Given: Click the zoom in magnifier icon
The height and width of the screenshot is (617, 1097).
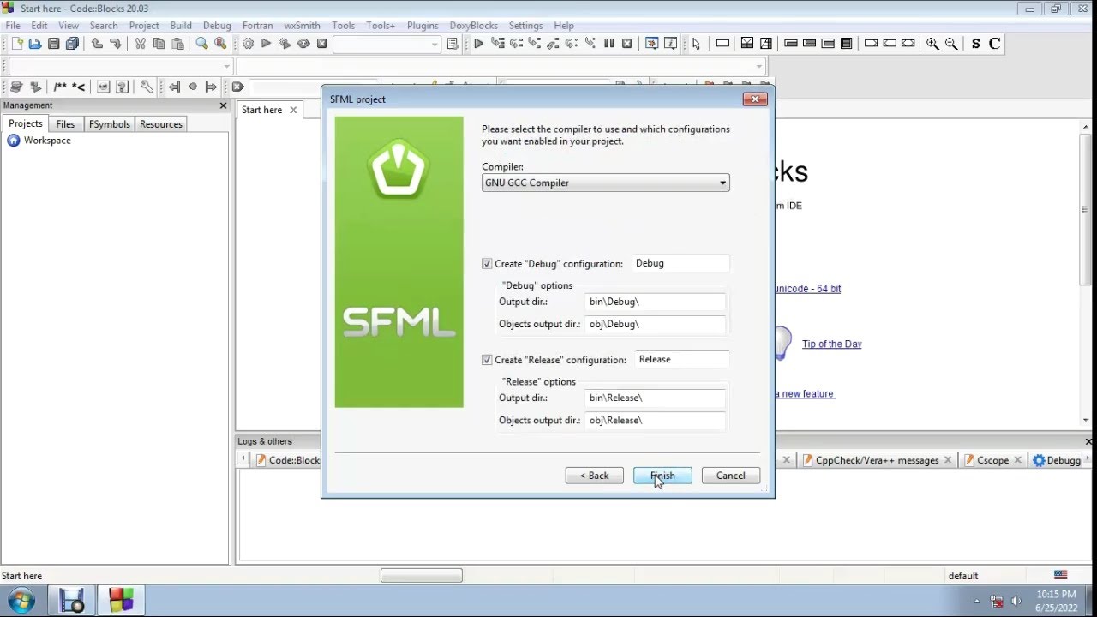Looking at the screenshot, I should pyautogui.click(x=932, y=44).
